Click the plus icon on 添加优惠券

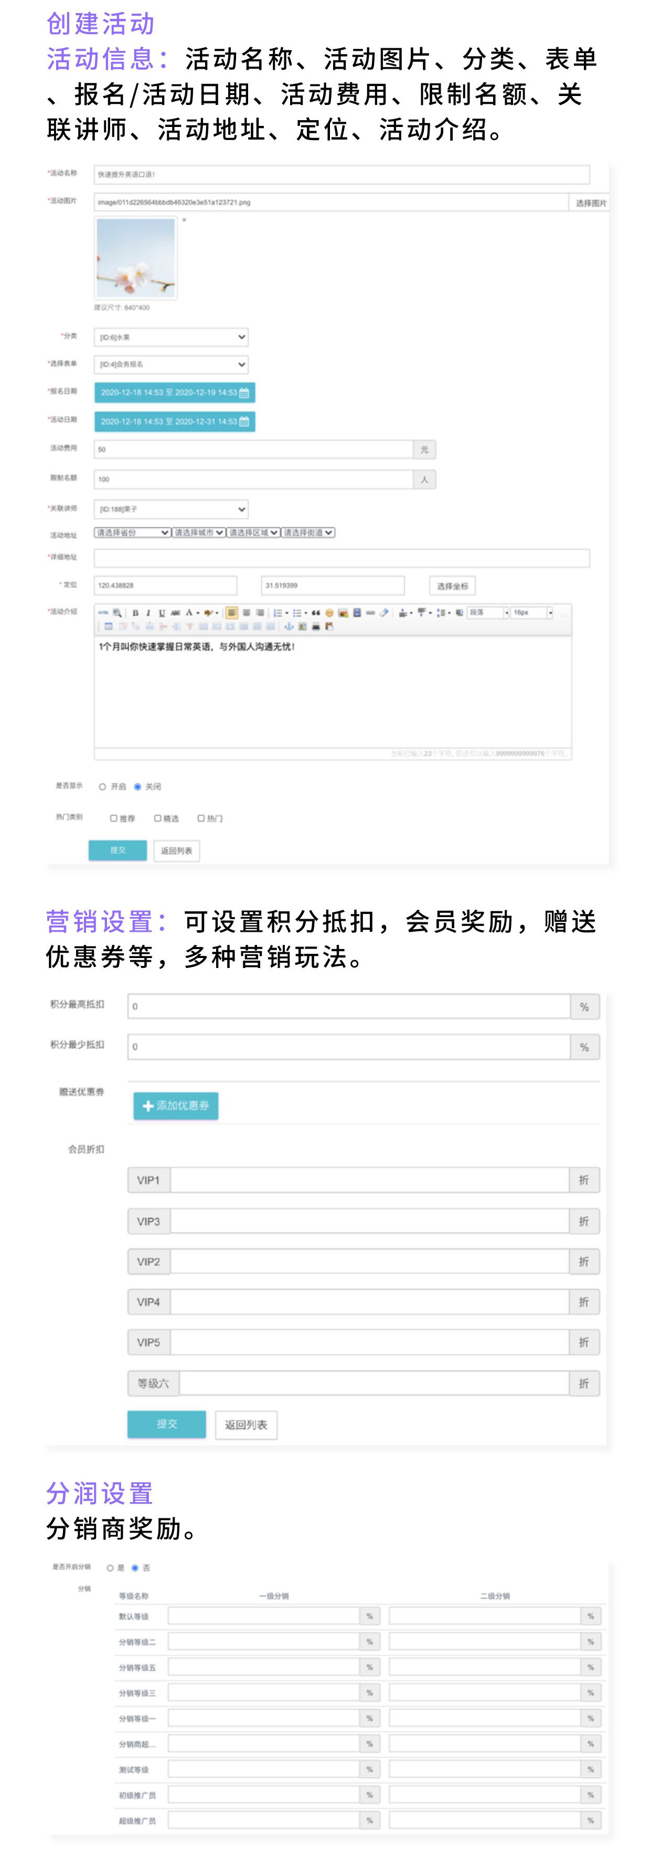click(148, 1106)
